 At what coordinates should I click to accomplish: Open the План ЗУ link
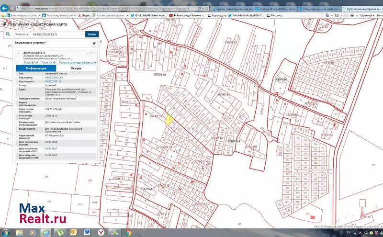tap(30, 62)
